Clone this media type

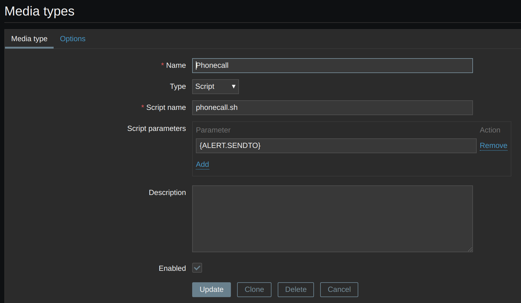click(x=254, y=289)
